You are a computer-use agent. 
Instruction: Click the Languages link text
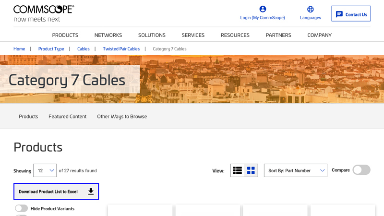(x=310, y=18)
